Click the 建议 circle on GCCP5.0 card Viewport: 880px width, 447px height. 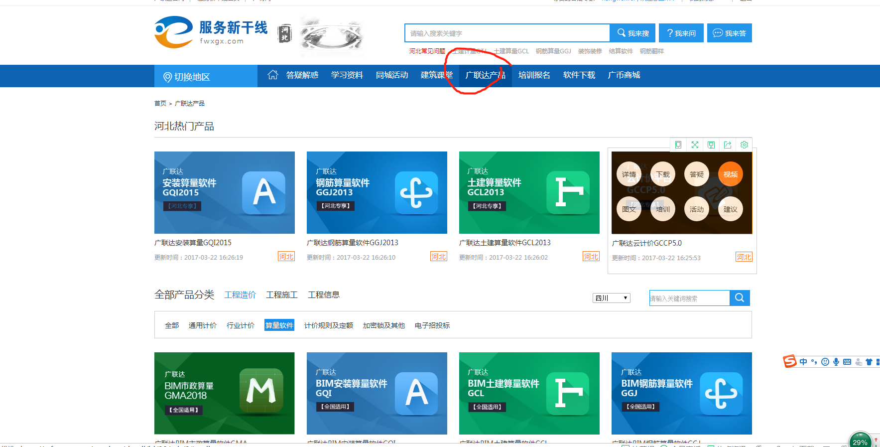coord(731,209)
